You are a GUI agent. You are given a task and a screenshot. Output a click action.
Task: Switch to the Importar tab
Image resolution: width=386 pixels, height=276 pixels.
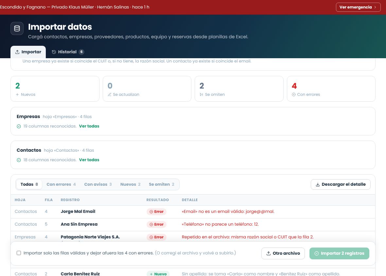coord(28,52)
